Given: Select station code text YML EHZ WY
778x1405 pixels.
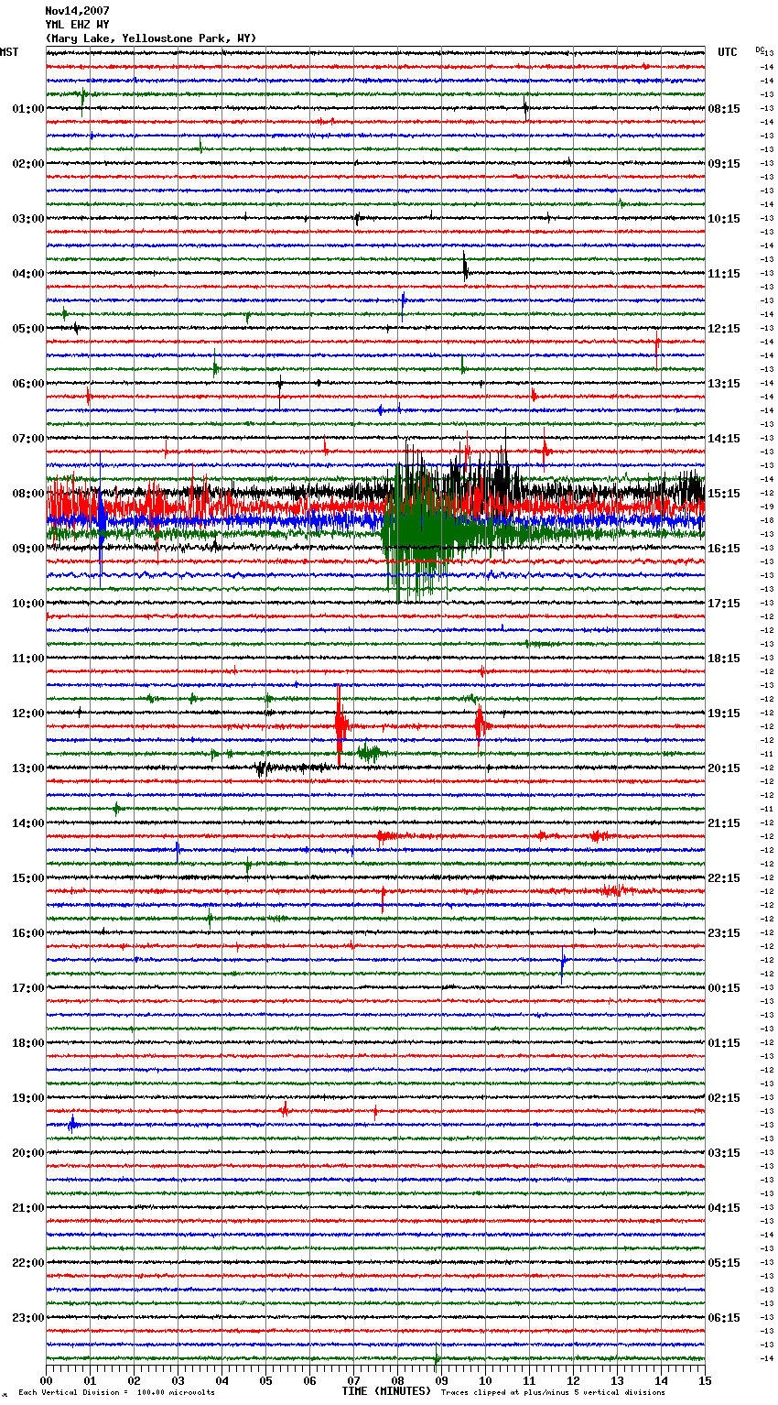Looking at the screenshot, I should click(77, 25).
